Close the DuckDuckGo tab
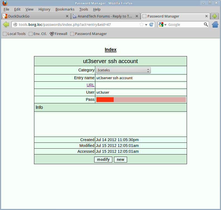 67,16
